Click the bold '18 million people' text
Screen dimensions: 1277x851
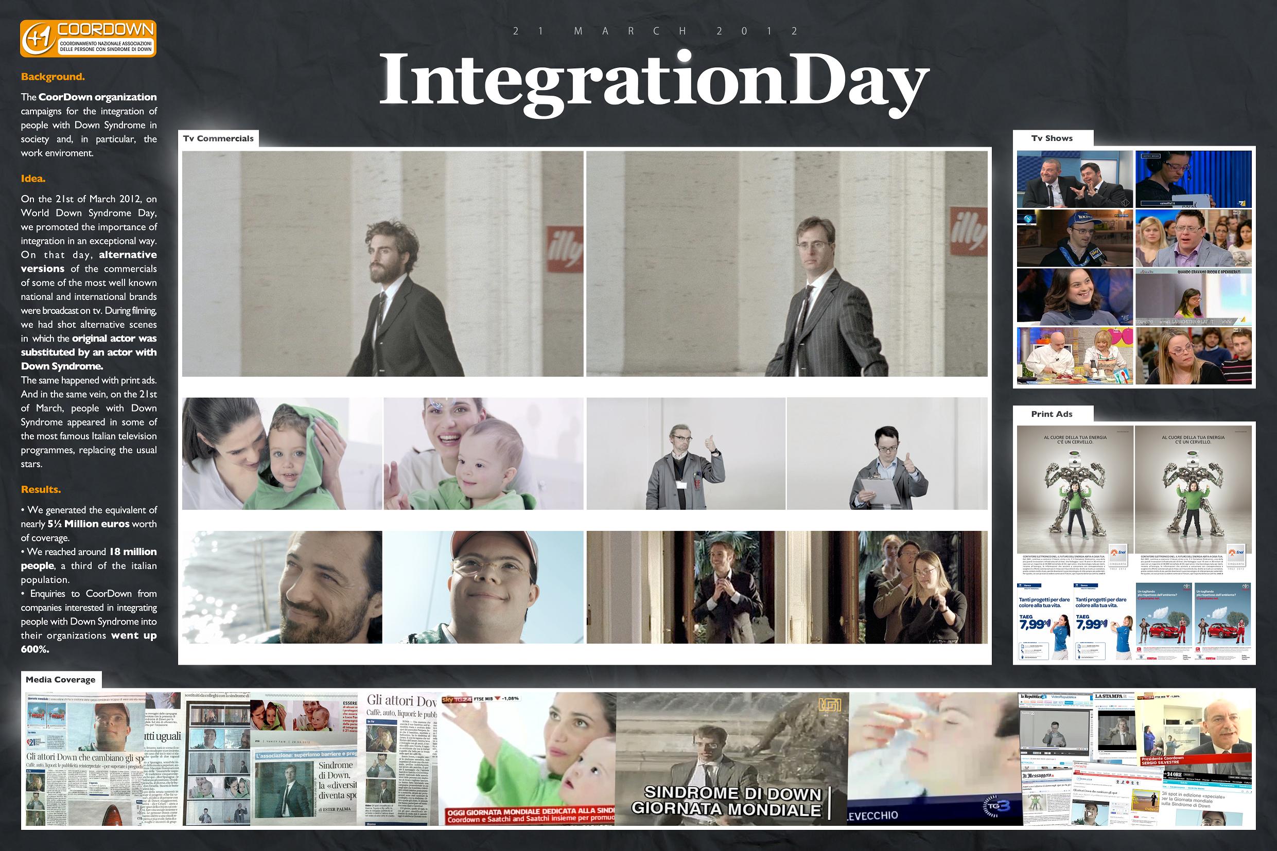point(89,558)
